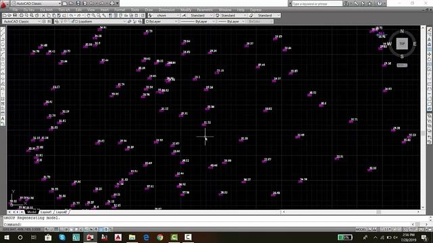Open the Dimension menu
433x243 pixels.
click(166, 9)
